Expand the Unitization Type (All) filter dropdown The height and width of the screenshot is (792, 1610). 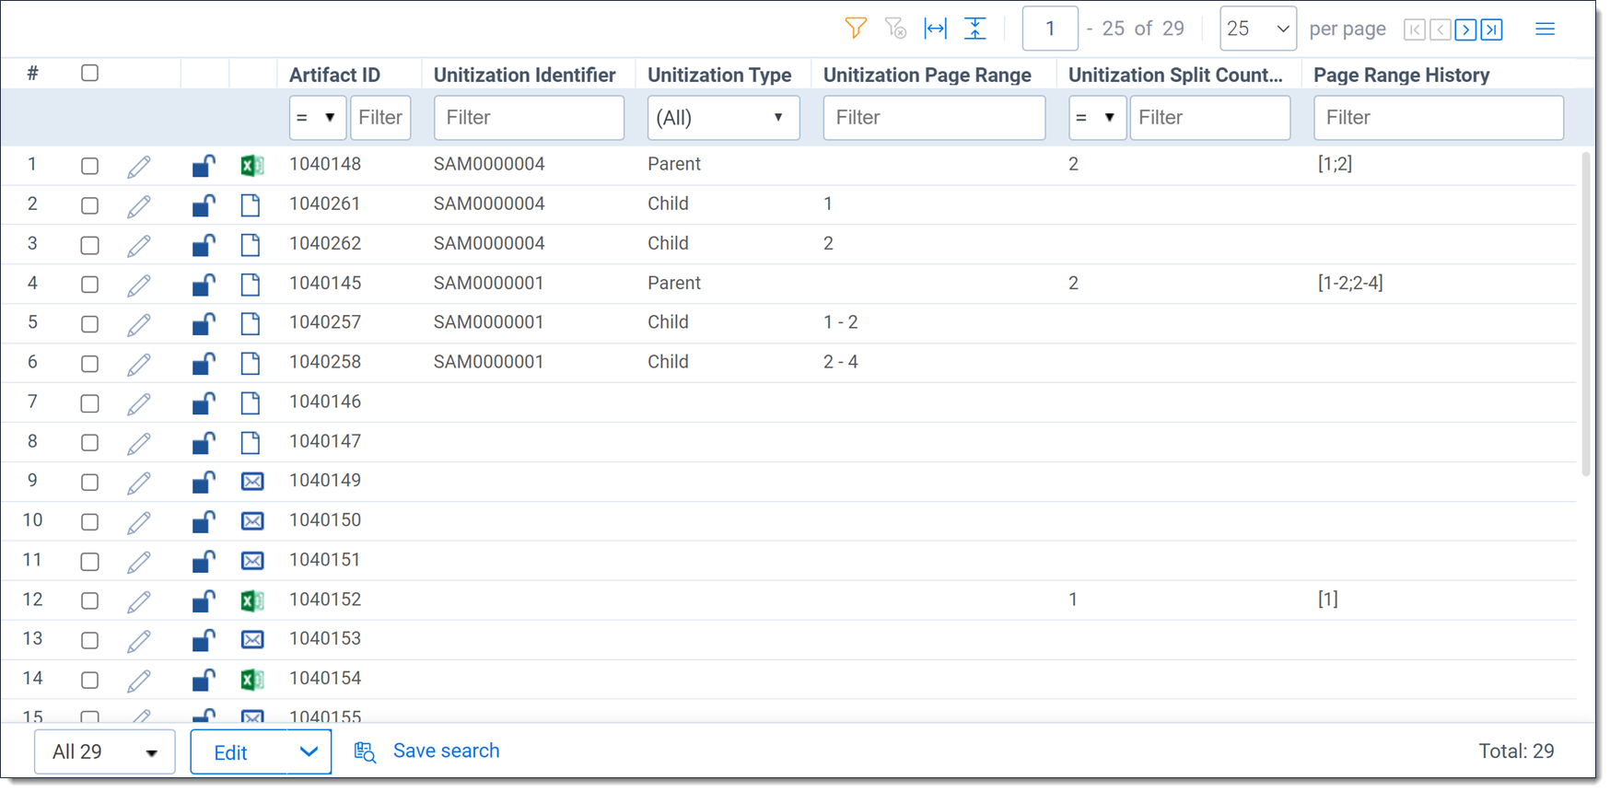tap(723, 118)
